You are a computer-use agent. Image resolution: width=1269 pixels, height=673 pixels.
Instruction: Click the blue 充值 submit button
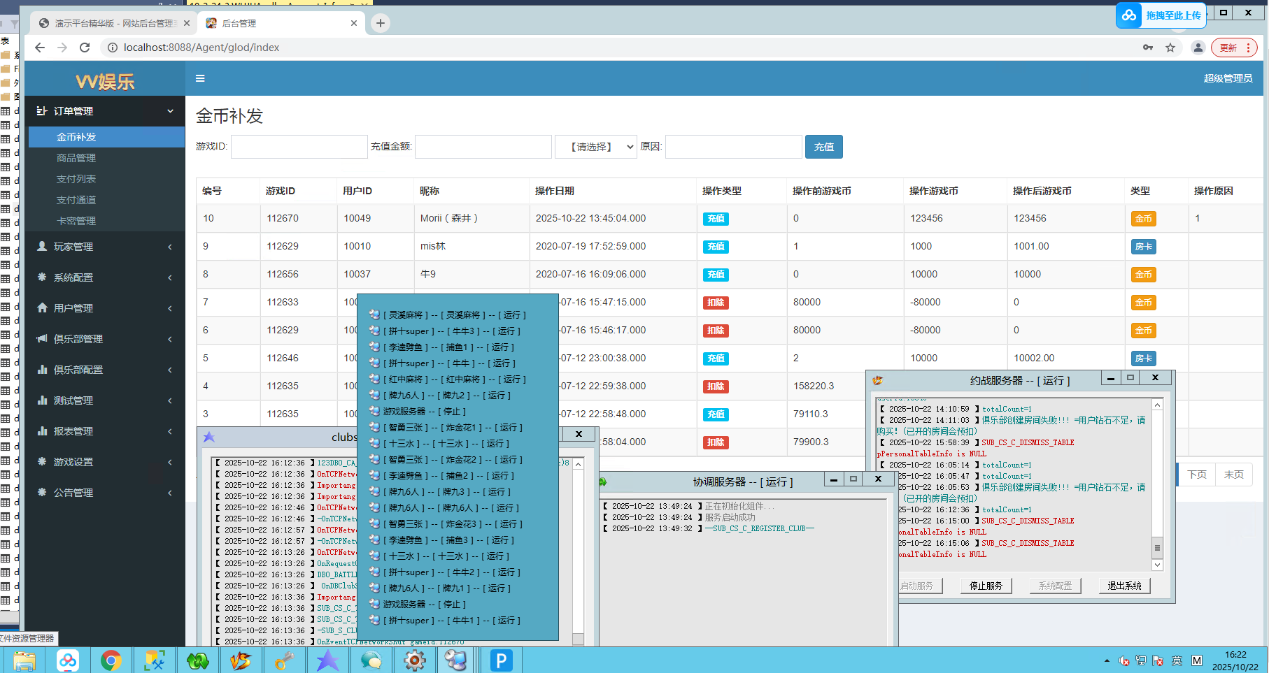823,147
